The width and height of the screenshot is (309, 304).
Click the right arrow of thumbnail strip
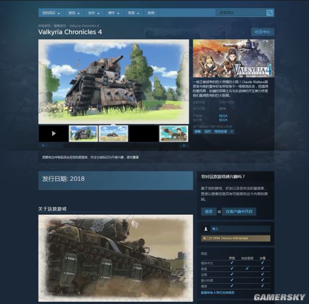pos(184,146)
